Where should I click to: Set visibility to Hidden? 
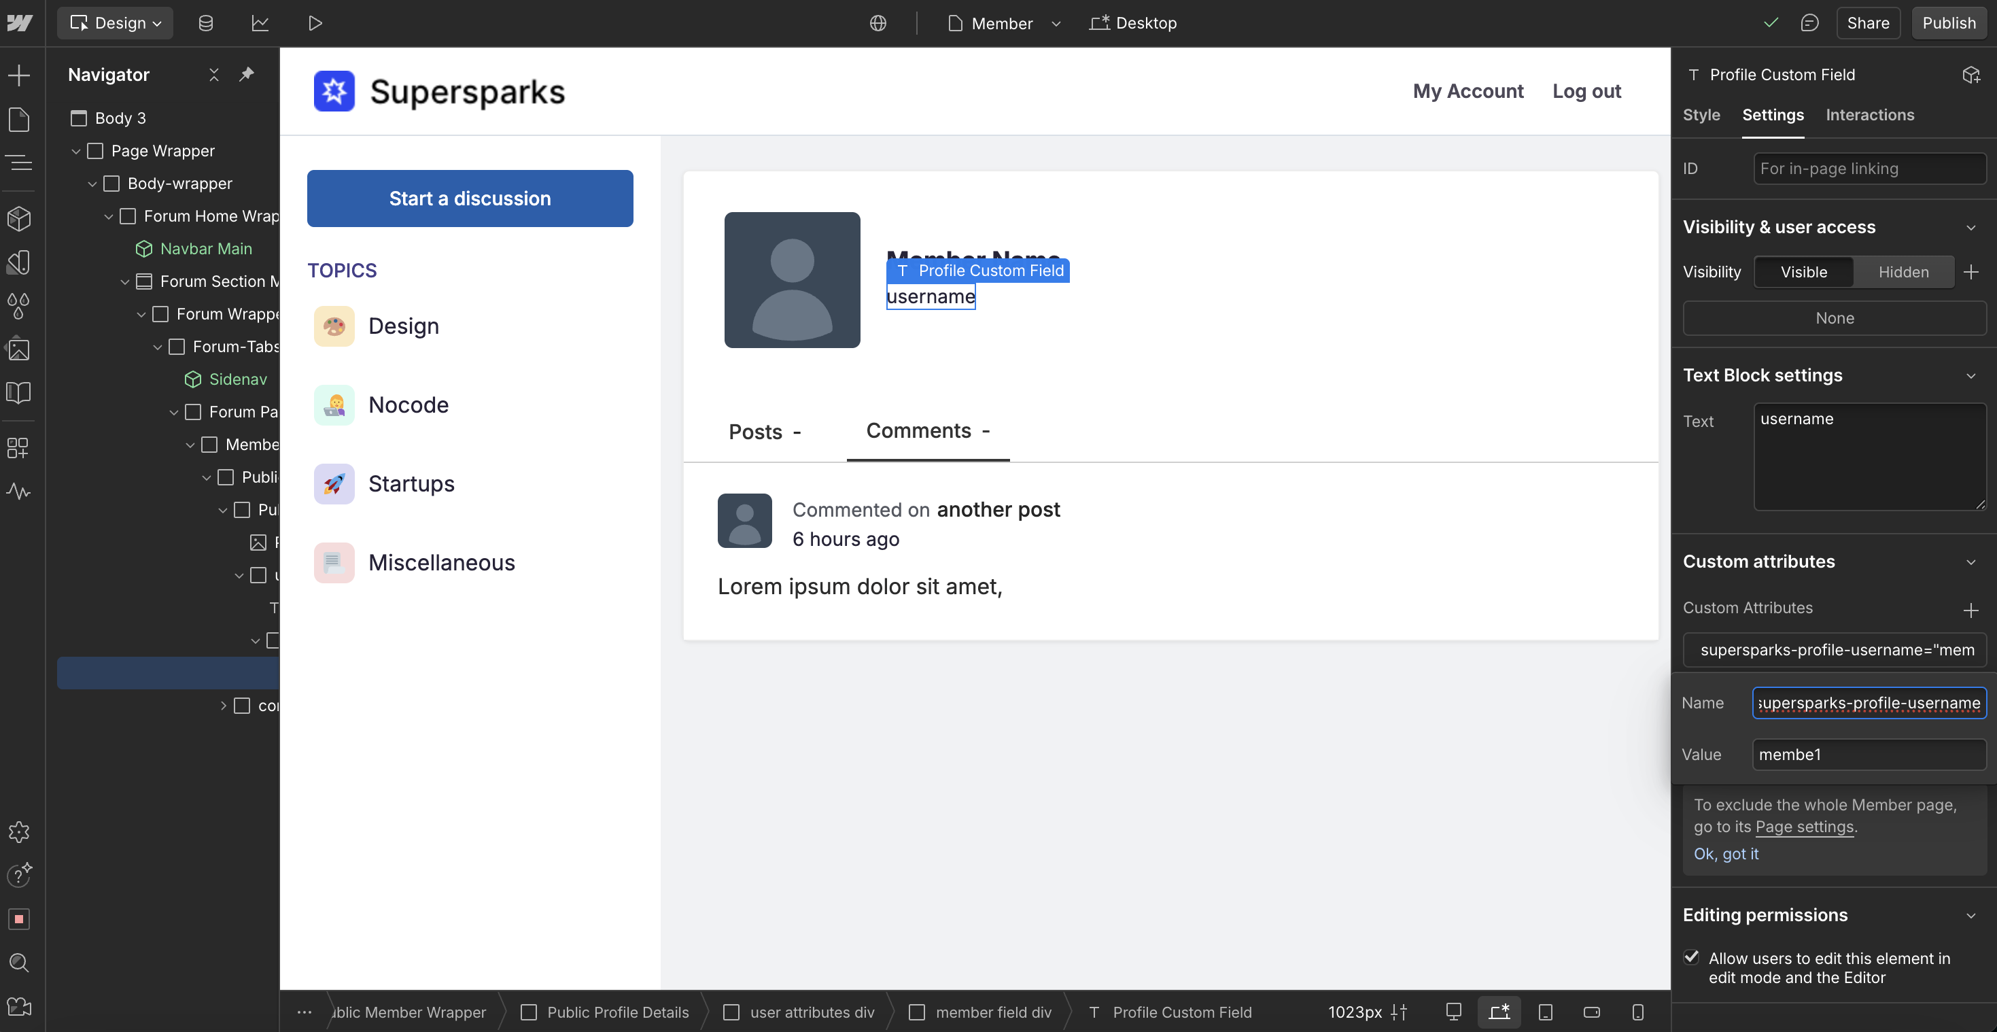(1903, 272)
